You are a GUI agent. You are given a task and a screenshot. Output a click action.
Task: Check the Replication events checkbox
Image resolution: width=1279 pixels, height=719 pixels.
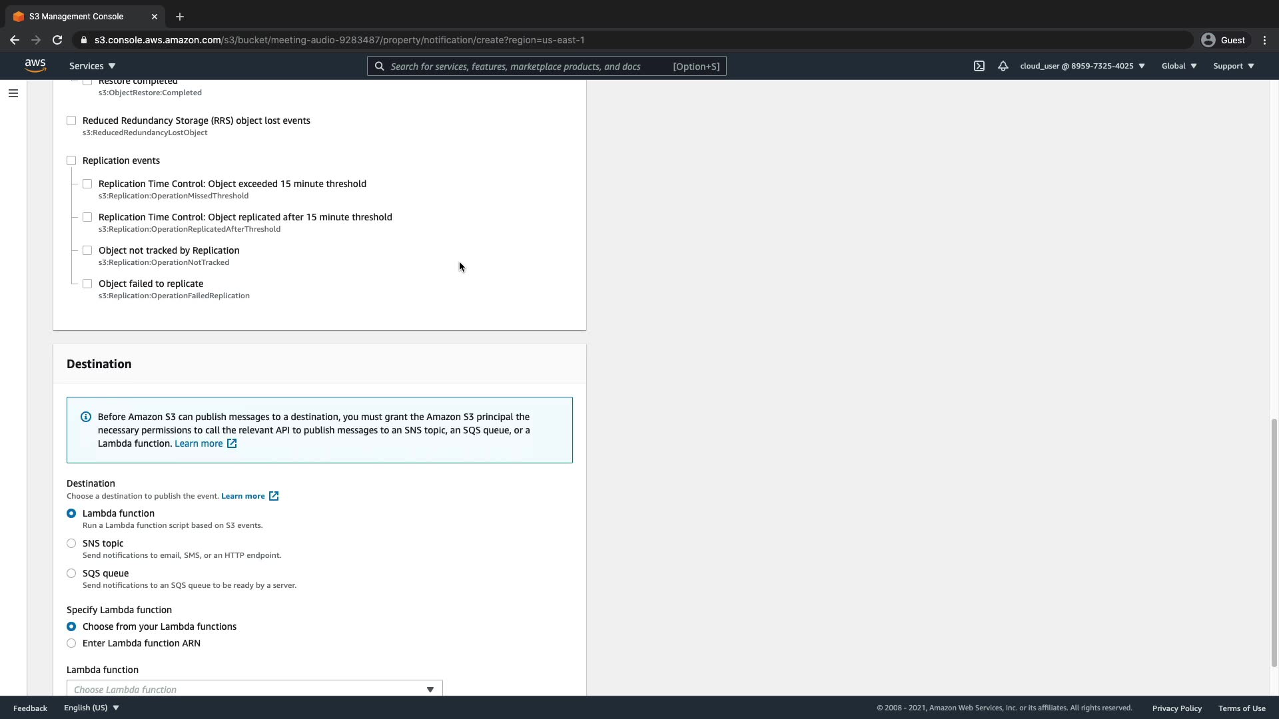(x=71, y=160)
